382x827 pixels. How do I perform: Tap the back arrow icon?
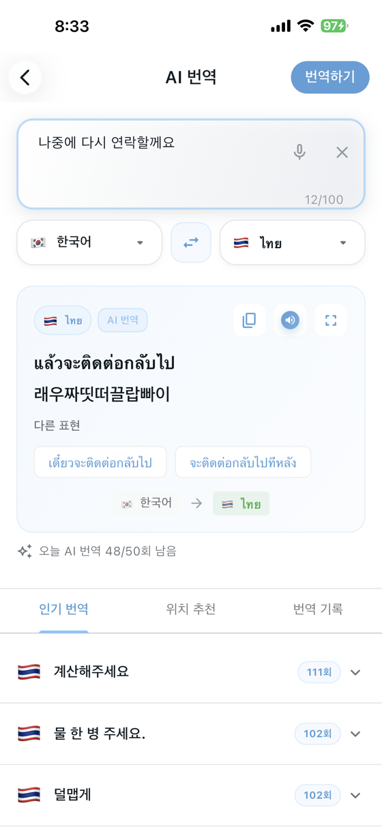pyautogui.click(x=25, y=78)
